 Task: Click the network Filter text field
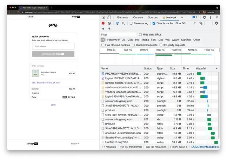pyautogui.click(x=118, y=34)
